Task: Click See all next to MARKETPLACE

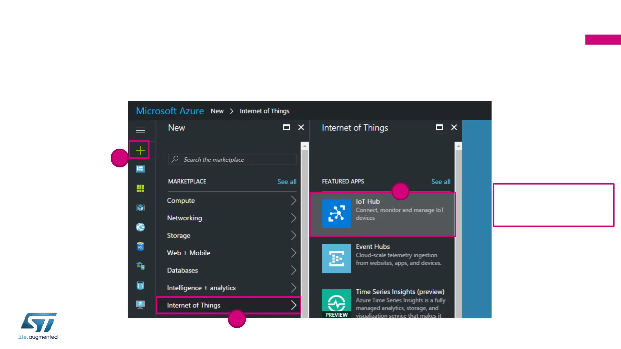Action: pos(287,182)
